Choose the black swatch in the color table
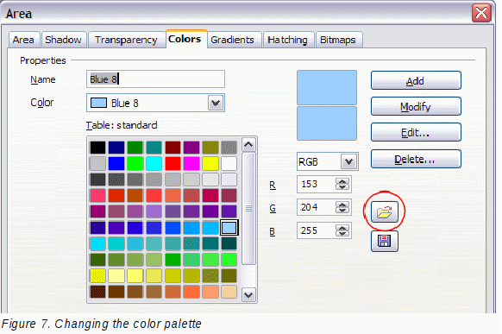This screenshot has width=502, height=334. tap(97, 148)
